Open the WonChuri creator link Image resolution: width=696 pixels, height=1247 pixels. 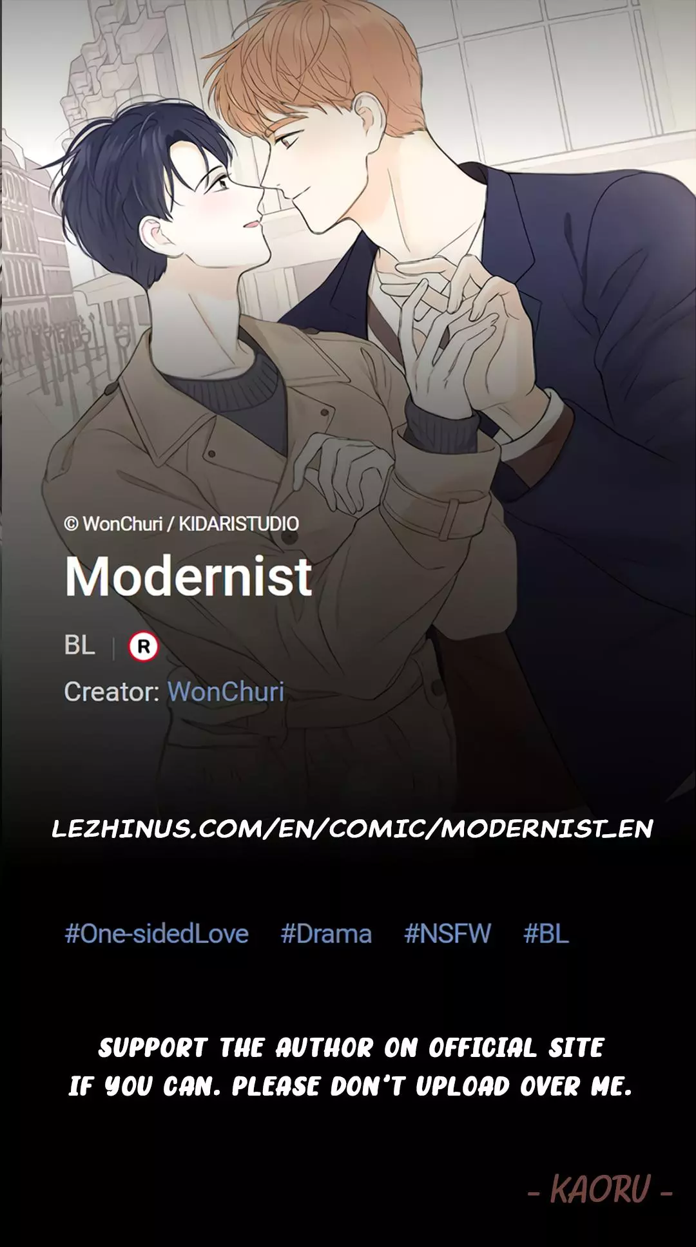[226, 692]
